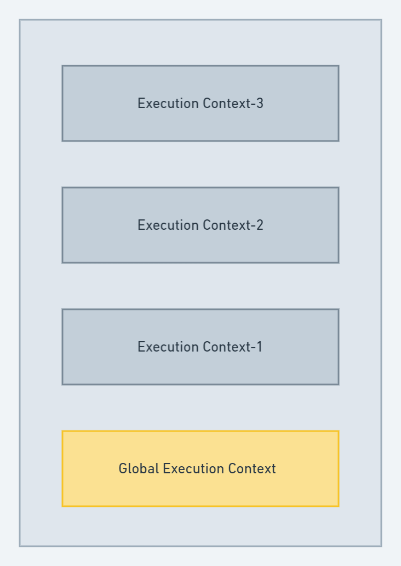Click the "Global Execution Context" text label
Screen dimensions: 401x566
pos(197,468)
